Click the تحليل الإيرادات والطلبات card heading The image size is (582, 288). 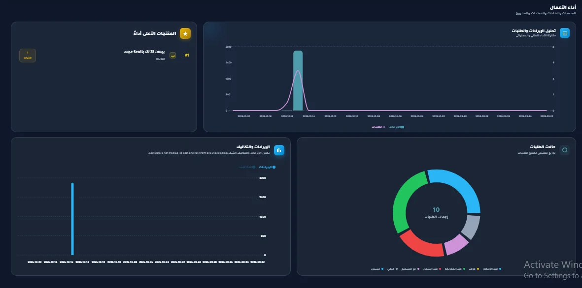pos(534,30)
